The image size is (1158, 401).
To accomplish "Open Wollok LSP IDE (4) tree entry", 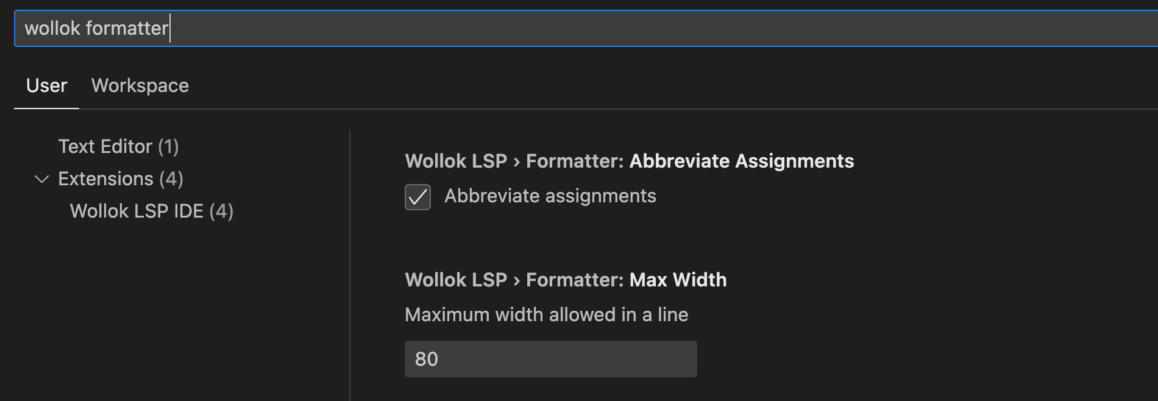I will point(137,211).
